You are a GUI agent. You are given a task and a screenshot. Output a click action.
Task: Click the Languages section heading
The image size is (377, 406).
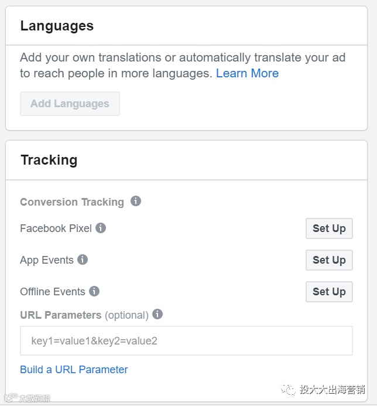(57, 26)
